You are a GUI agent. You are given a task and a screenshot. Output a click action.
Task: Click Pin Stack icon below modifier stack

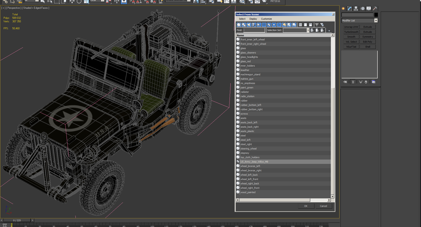(345, 82)
